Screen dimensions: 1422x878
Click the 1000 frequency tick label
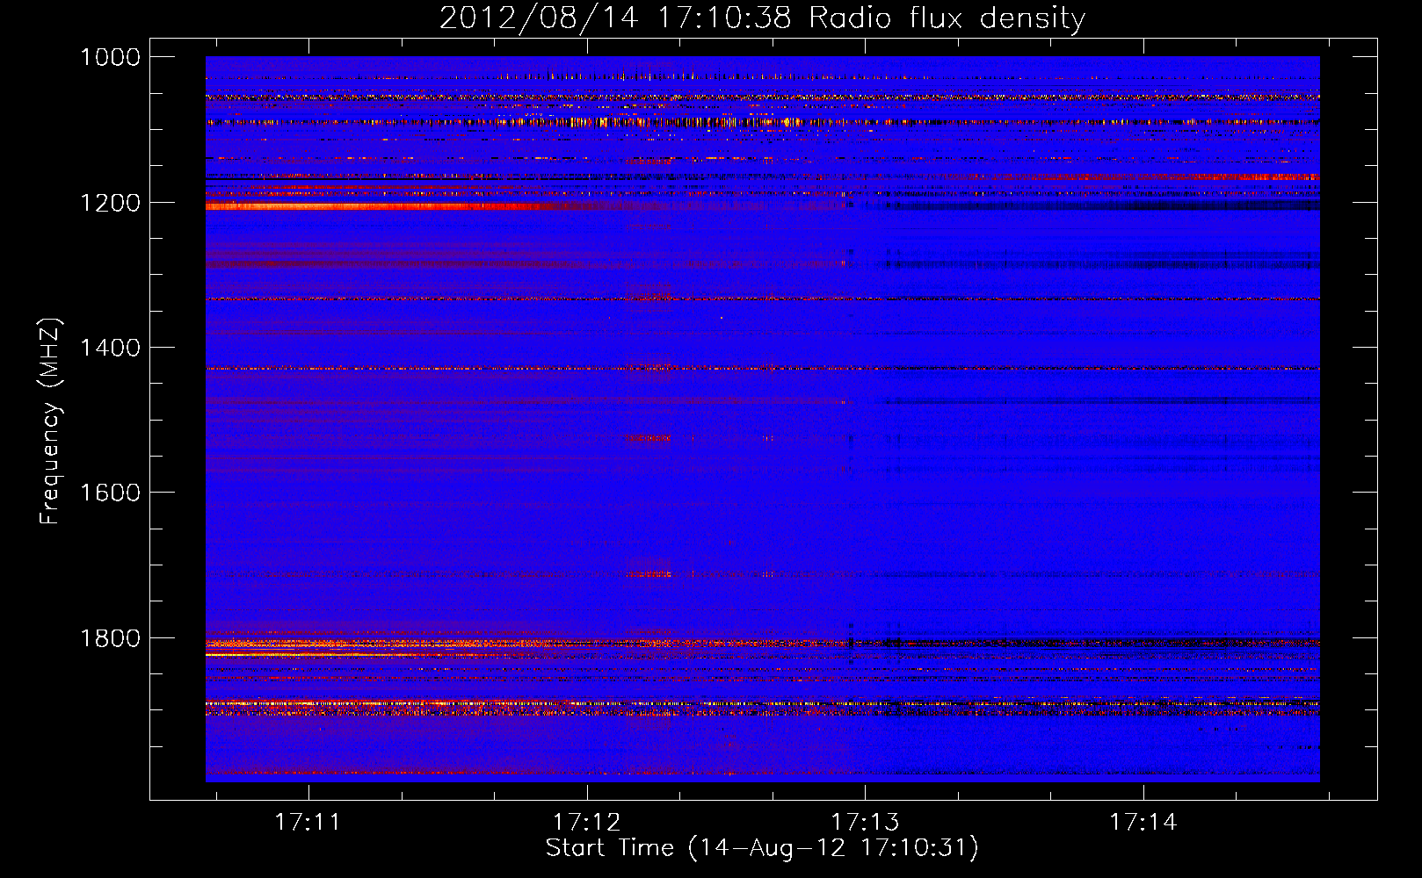click(110, 57)
